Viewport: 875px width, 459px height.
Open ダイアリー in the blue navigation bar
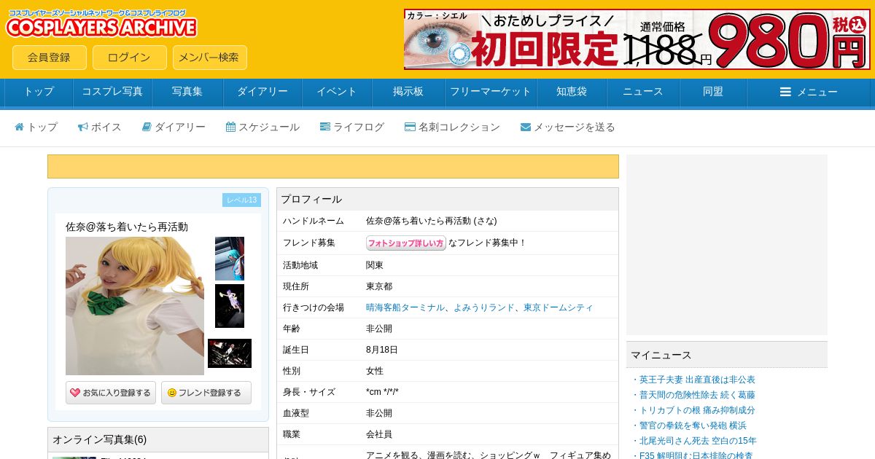pos(262,92)
